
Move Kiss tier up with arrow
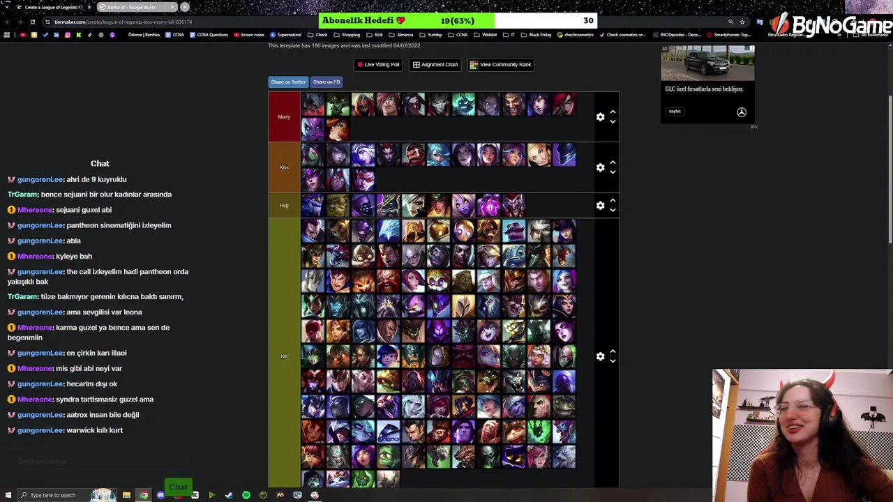pos(613,162)
